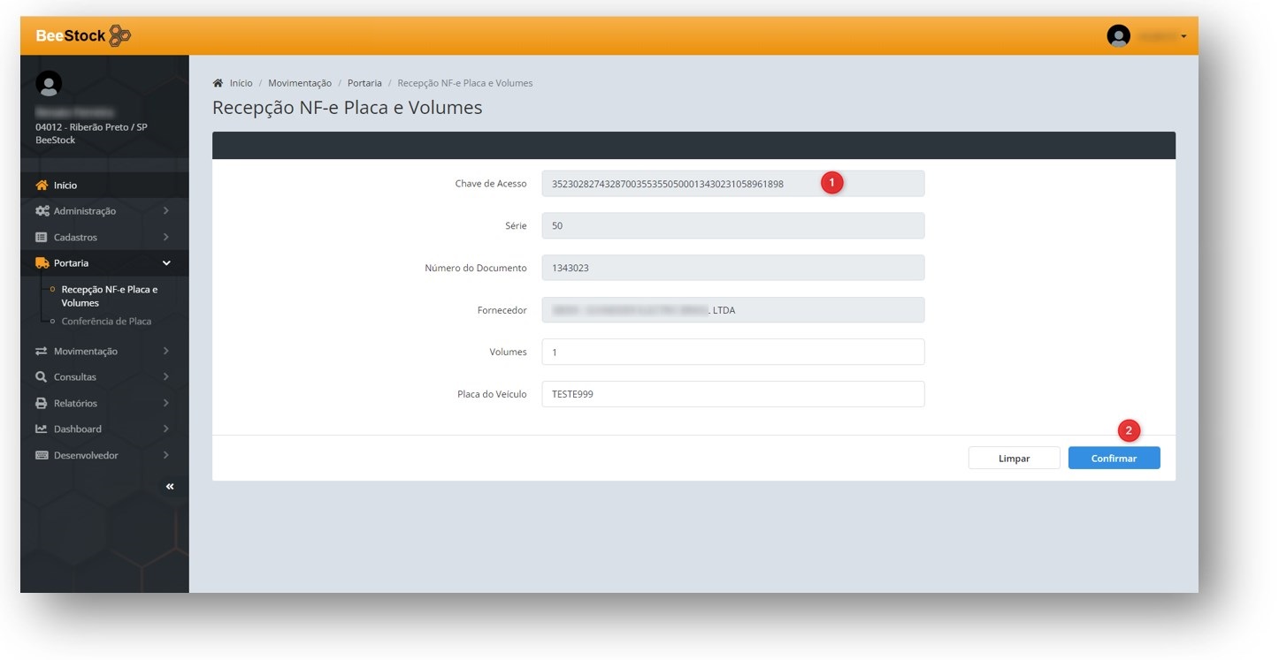Click the Administração gears icon
The image size is (1279, 660).
(42, 211)
